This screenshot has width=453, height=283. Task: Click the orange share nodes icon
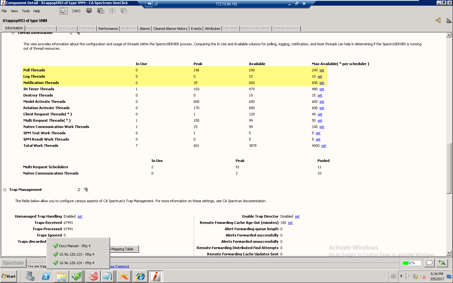(438, 20)
